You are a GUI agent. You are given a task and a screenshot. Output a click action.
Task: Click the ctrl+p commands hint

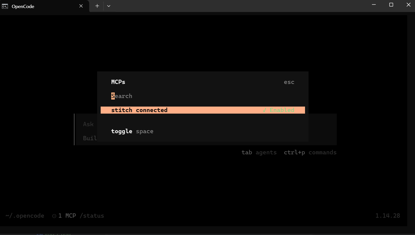click(x=310, y=152)
